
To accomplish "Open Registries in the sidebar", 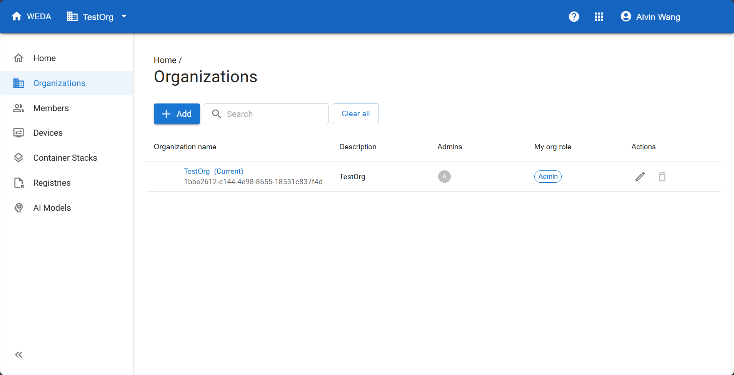I will coord(67,183).
